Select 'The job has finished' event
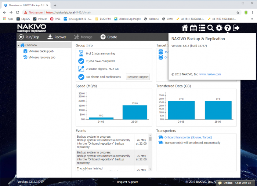The width and height of the screenshot is (257, 186). coord(112,168)
